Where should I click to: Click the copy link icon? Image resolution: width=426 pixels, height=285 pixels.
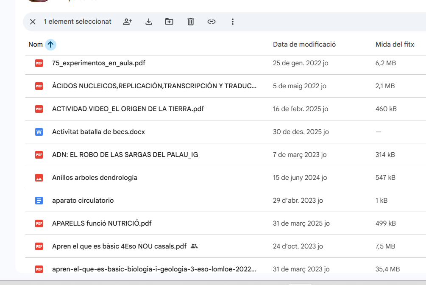[x=212, y=22]
